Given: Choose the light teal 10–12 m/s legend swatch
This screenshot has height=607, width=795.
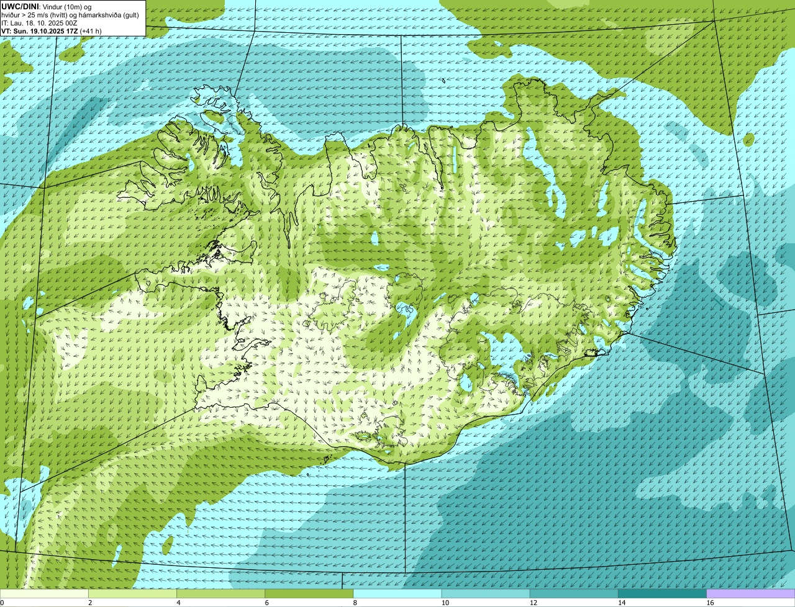Looking at the screenshot, I should (486, 594).
